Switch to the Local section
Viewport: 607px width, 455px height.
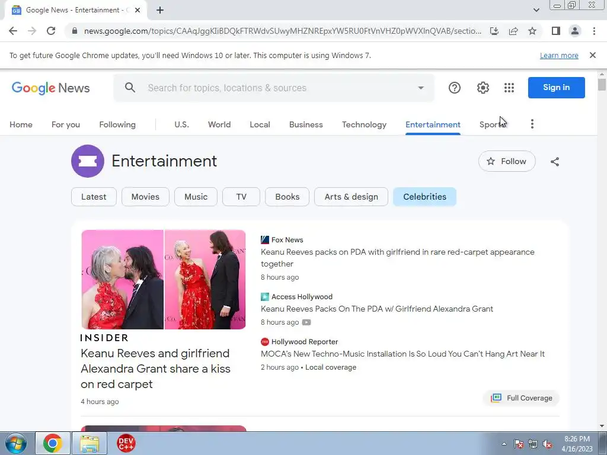[x=260, y=124]
